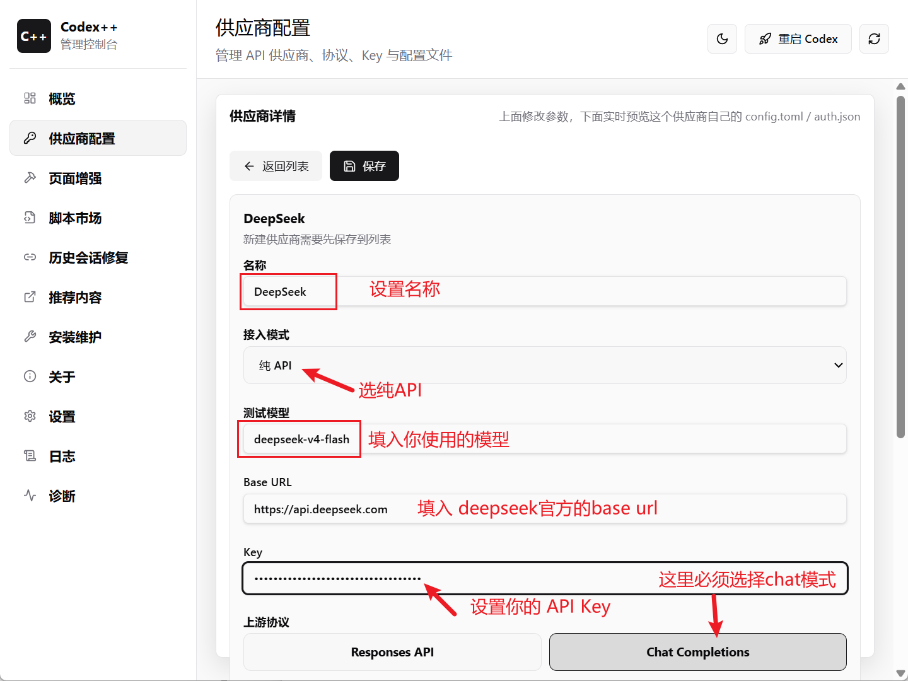
Task: Save the provider with 保存
Action: 364,166
